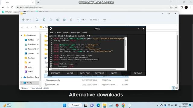The image size is (193, 108).
Task: Select Documents in the navigation pane
Action: [x=32, y=49]
